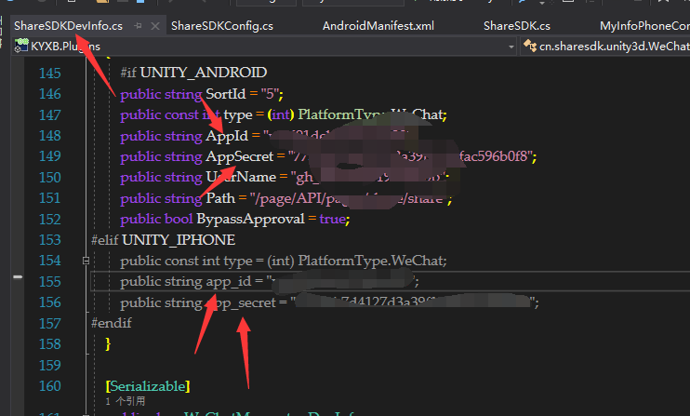
Task: Click the white margin marker beside line 155
Action: pyautogui.click(x=18, y=277)
